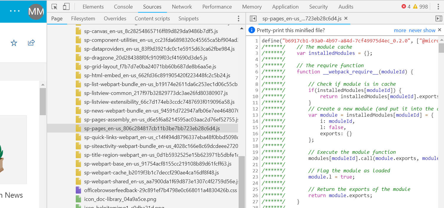Open the console error counter showing 4 errors
The height and width of the screenshot is (208, 444).
pos(406,6)
